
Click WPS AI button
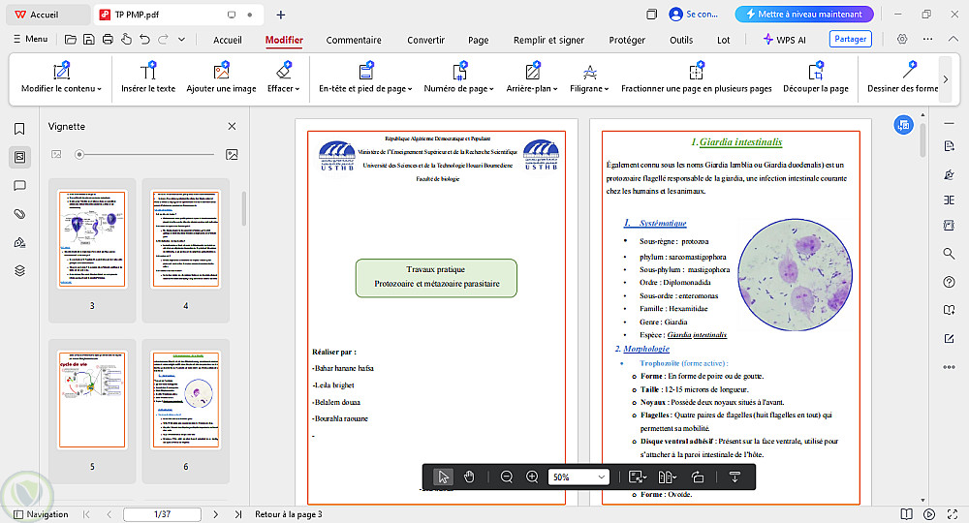tap(784, 40)
